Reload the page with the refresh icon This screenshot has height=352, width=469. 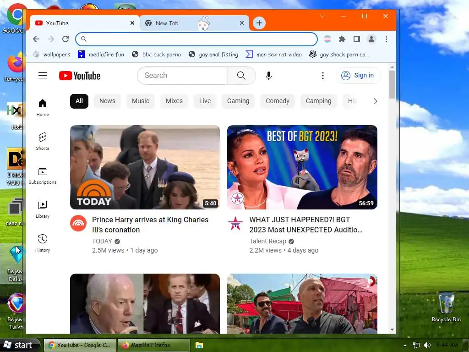pos(65,39)
